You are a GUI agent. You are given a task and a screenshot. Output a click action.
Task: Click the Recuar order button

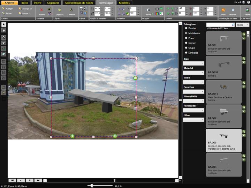click(x=7, y=14)
